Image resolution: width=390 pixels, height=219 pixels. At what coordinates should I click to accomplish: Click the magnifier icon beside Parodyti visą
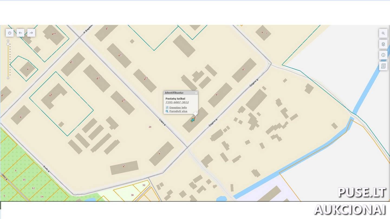[167, 111]
